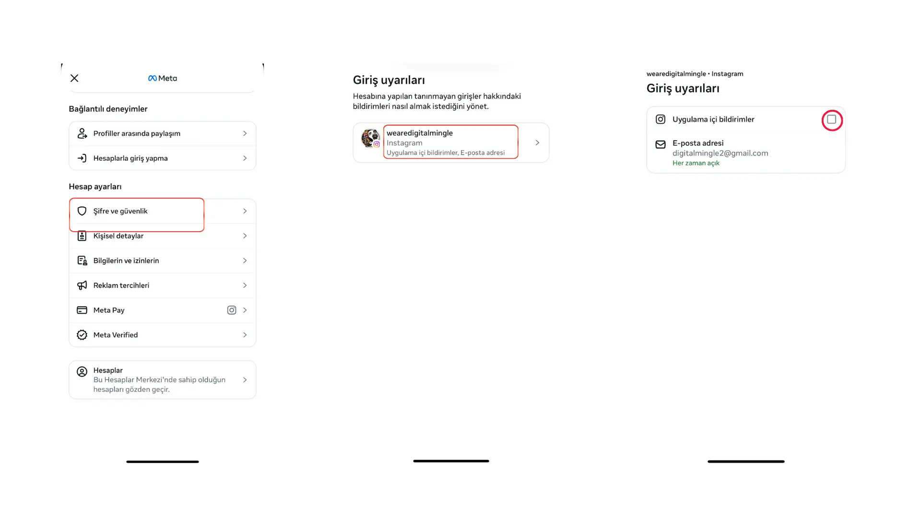The width and height of the screenshot is (921, 518).
Task: Click the Kişisel detaylar ID card icon
Action: tap(82, 236)
